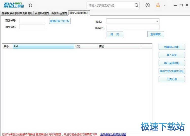
Task: Minimize the window
Action: [x=175, y=6]
